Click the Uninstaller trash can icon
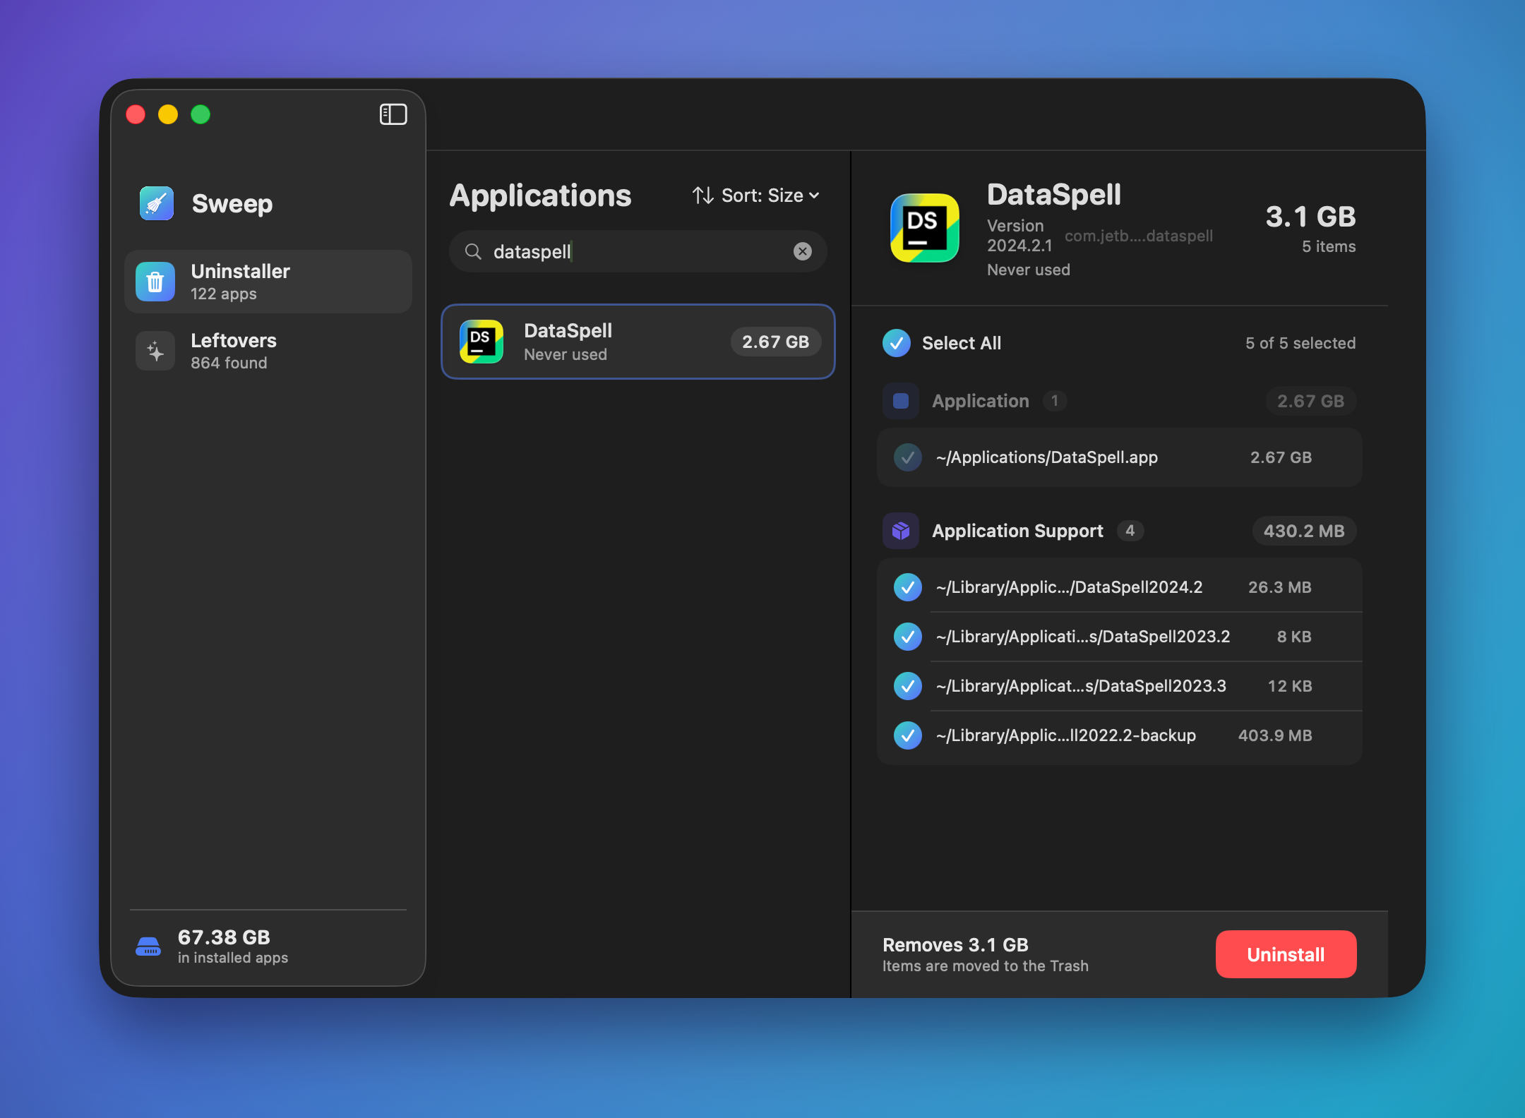Screen dimensions: 1525x1118 coord(155,282)
